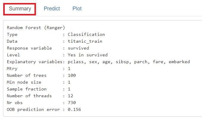202x121 pixels.
Task: Click the Sample fraction label
Action: [x=27, y=89]
